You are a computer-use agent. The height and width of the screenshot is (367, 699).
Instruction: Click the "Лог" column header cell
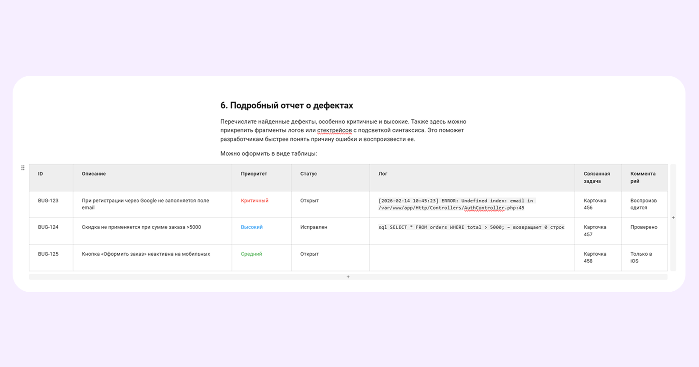(x=383, y=174)
